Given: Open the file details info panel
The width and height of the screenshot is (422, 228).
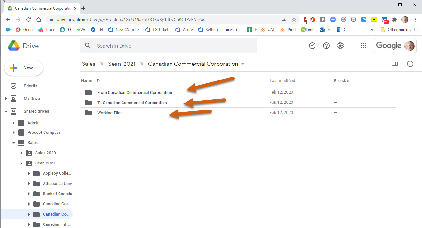Looking at the screenshot, I should [410, 64].
